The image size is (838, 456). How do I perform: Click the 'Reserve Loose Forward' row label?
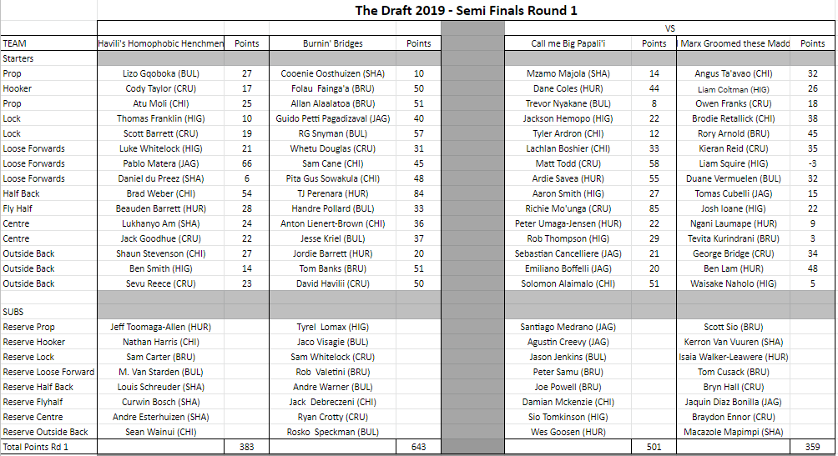click(48, 372)
